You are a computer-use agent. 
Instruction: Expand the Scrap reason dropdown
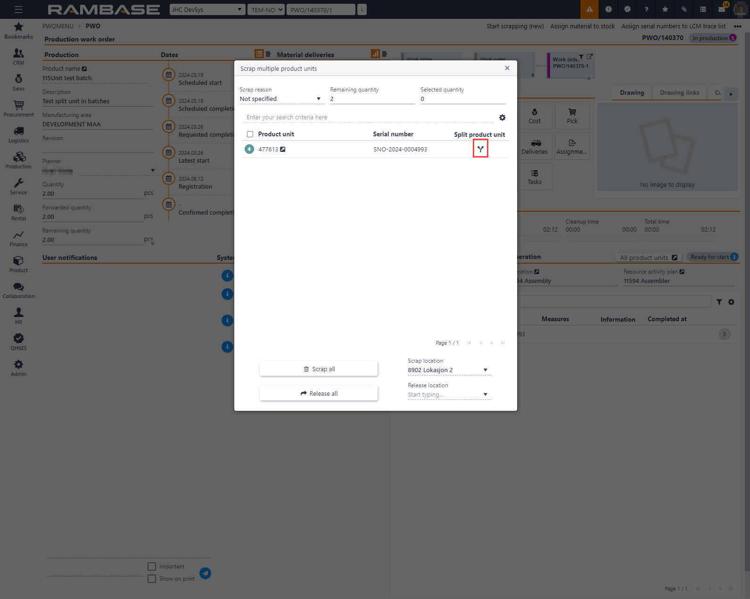tap(319, 99)
